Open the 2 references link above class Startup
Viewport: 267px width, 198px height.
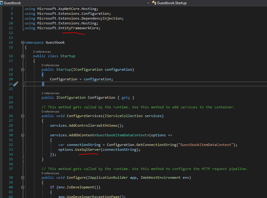pos(42,52)
